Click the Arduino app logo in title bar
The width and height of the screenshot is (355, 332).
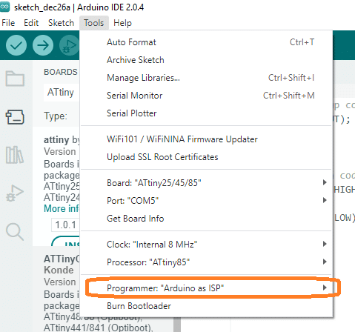coord(4,7)
